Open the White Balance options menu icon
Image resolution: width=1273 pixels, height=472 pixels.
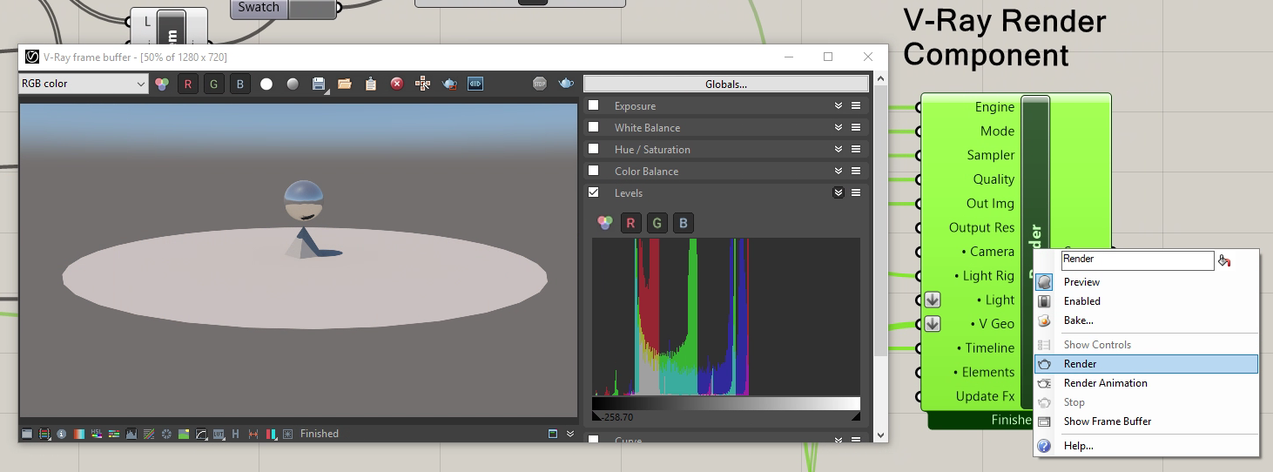click(857, 127)
